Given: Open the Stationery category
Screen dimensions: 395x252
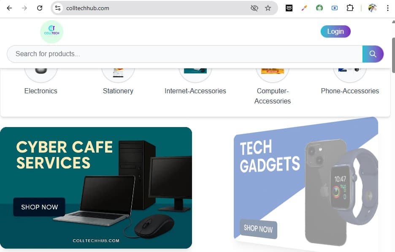Looking at the screenshot, I should [x=118, y=91].
